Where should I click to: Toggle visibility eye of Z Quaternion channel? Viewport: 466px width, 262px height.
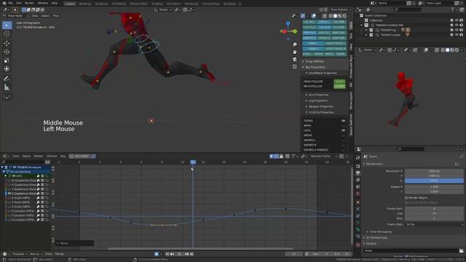tap(9, 194)
